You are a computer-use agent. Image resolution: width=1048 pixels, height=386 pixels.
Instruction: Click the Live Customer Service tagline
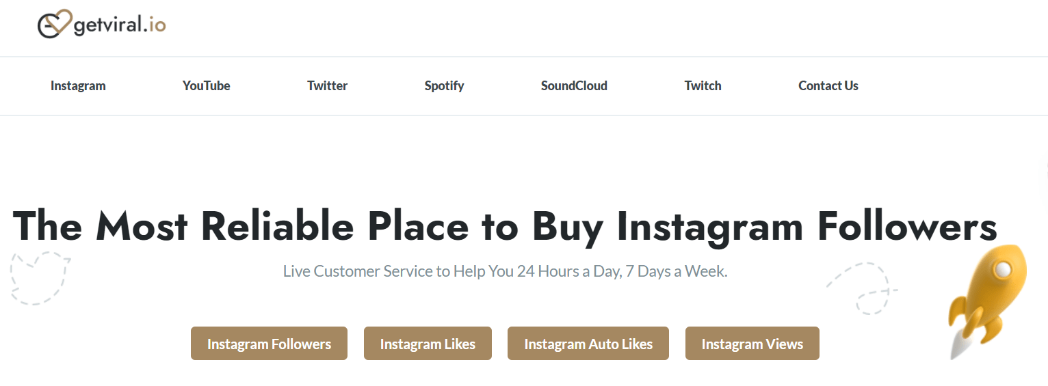505,271
